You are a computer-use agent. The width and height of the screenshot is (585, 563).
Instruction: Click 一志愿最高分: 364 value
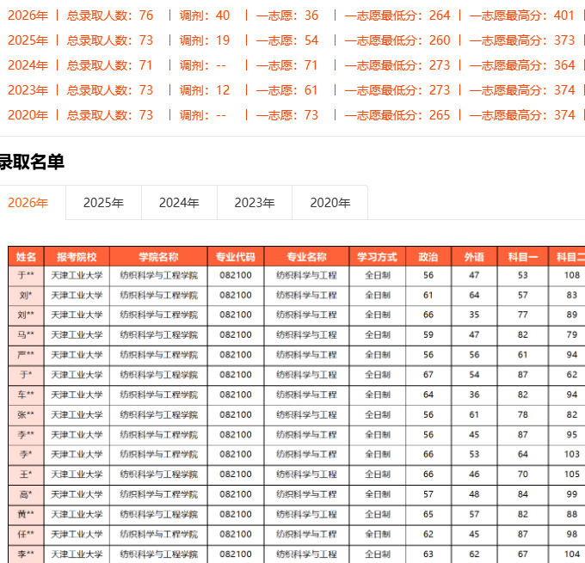(522, 65)
